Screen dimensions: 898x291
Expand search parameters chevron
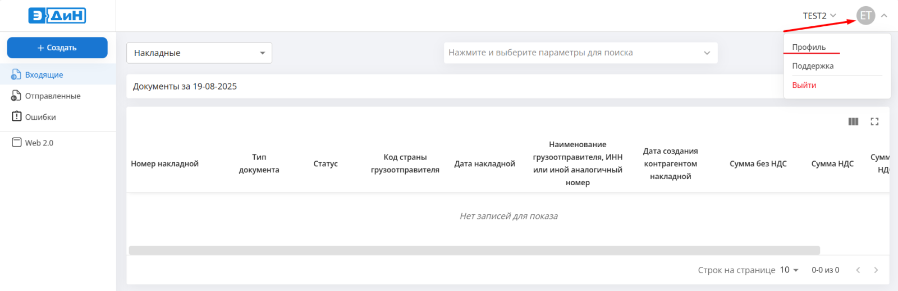tap(707, 53)
